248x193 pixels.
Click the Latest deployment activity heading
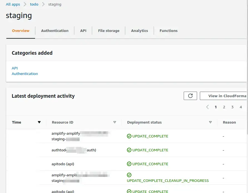(x=43, y=96)
